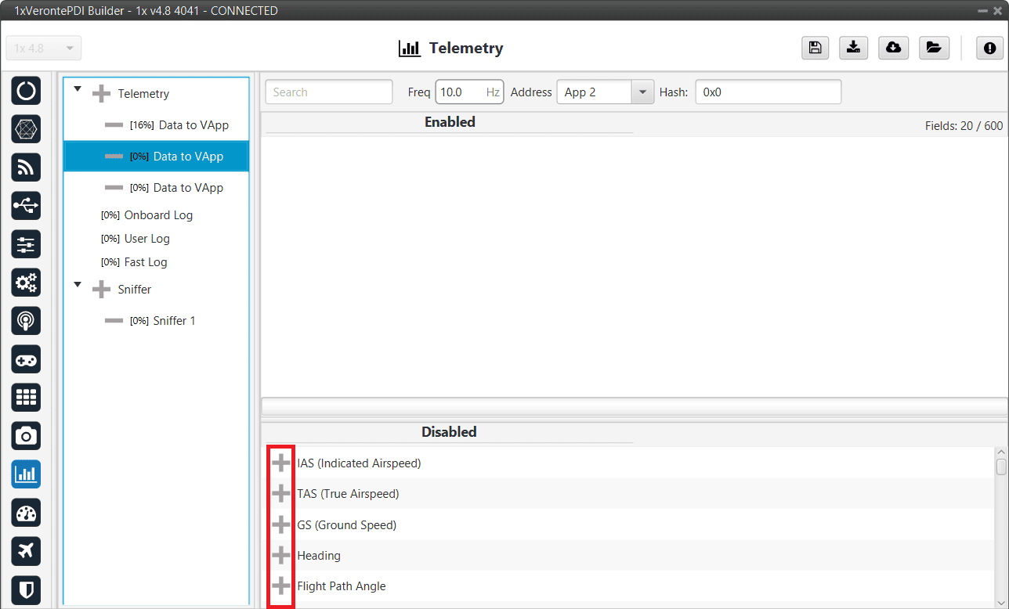Add IAS (Indicated Airspeed) to enabled fields
Screen dimensions: 1009x609
pyautogui.click(x=280, y=463)
